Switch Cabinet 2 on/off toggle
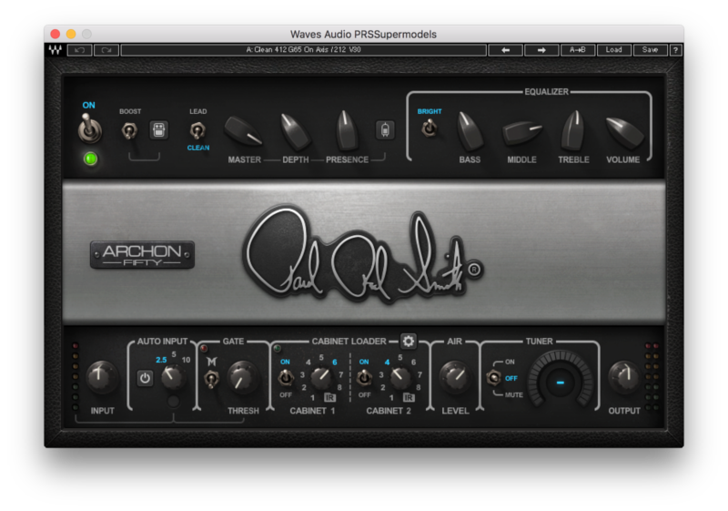The width and height of the screenshot is (728, 511). pos(364,378)
